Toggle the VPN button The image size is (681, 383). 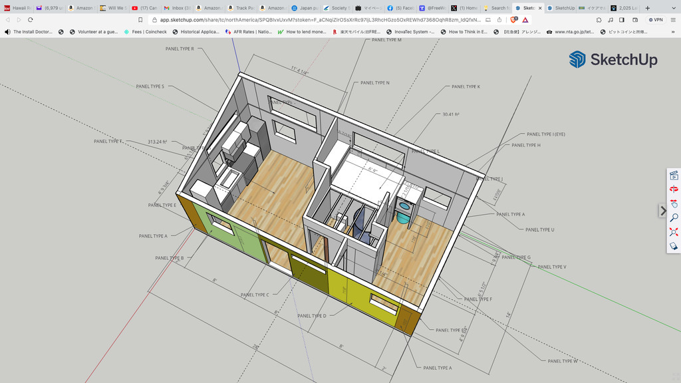(655, 20)
